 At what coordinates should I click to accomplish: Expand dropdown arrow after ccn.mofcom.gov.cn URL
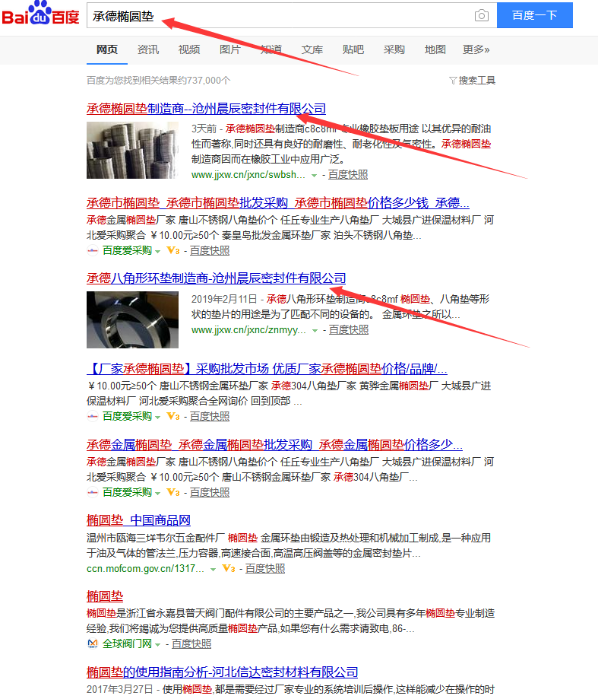pos(213,569)
